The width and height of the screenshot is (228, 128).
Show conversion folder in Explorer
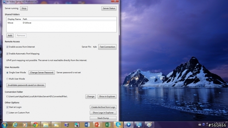(107, 96)
